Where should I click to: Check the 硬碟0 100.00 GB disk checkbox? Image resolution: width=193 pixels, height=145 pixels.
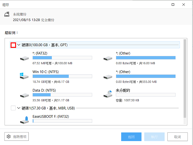(x=13, y=45)
